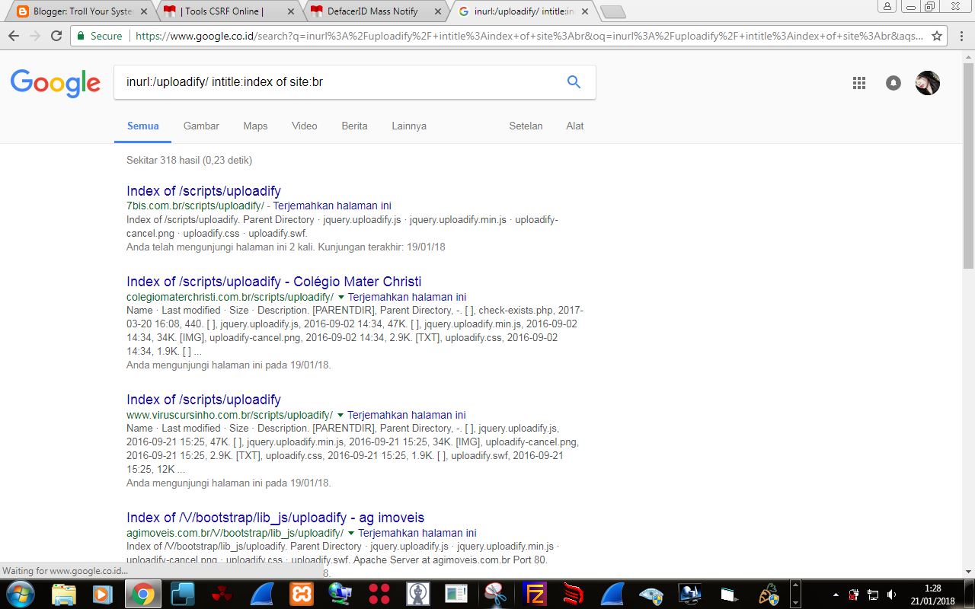
Task: Select the Berita search tab
Action: [x=354, y=126]
